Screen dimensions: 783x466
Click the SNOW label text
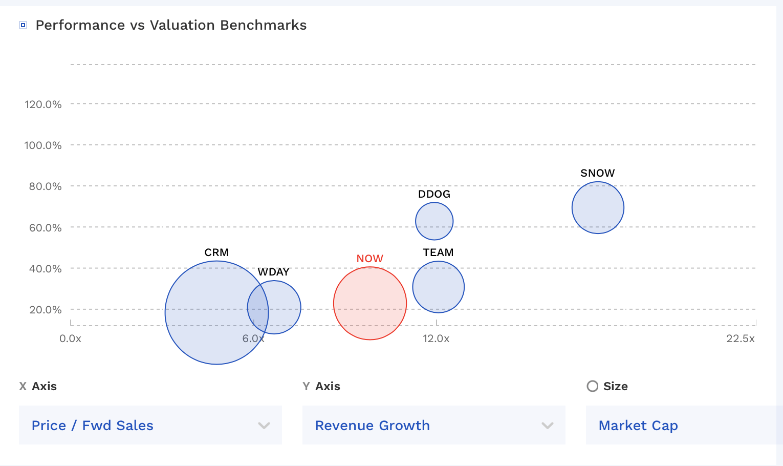pos(597,173)
